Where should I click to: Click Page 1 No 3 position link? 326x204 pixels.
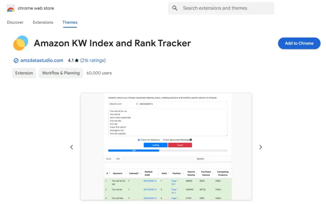pos(174,191)
